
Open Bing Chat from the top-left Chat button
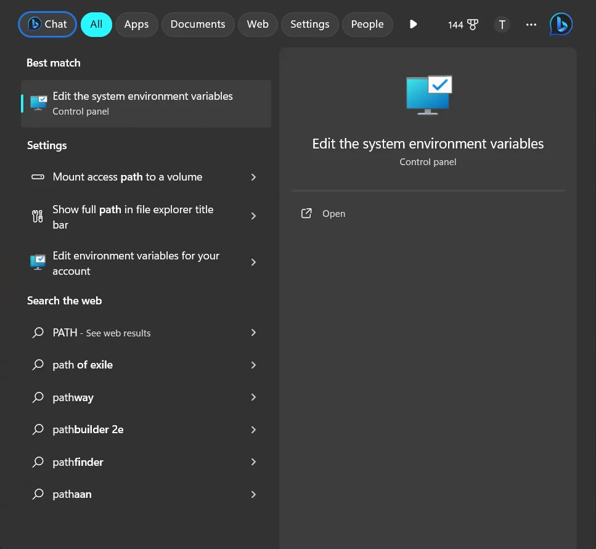47,24
